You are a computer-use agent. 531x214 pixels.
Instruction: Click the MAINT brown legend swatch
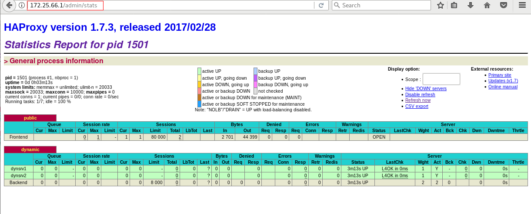click(x=199, y=97)
